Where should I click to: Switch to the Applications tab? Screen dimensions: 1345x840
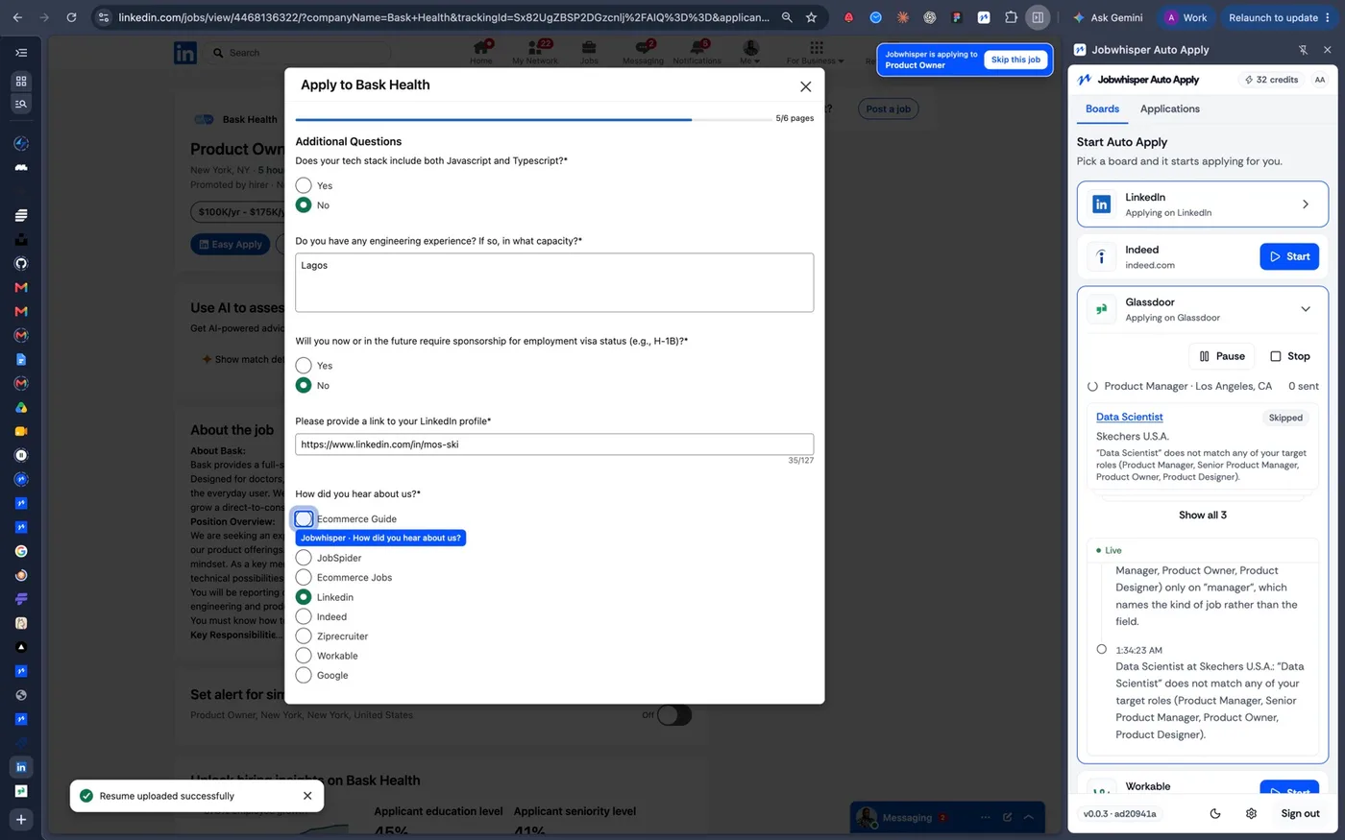[x=1169, y=108]
